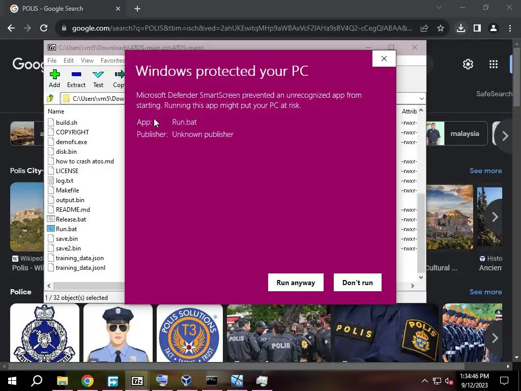521x391 pixels.
Task: Advance the suggestion chips carousel right
Action: [x=505, y=135]
